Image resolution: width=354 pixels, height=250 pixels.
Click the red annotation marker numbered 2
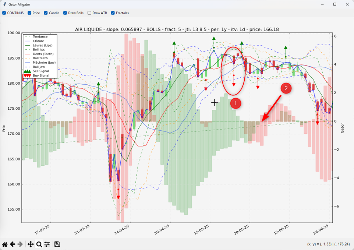286,88
